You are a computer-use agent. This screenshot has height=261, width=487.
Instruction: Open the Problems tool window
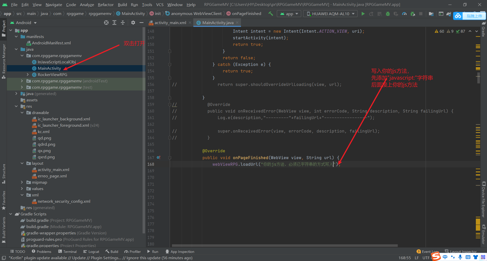[41, 252]
